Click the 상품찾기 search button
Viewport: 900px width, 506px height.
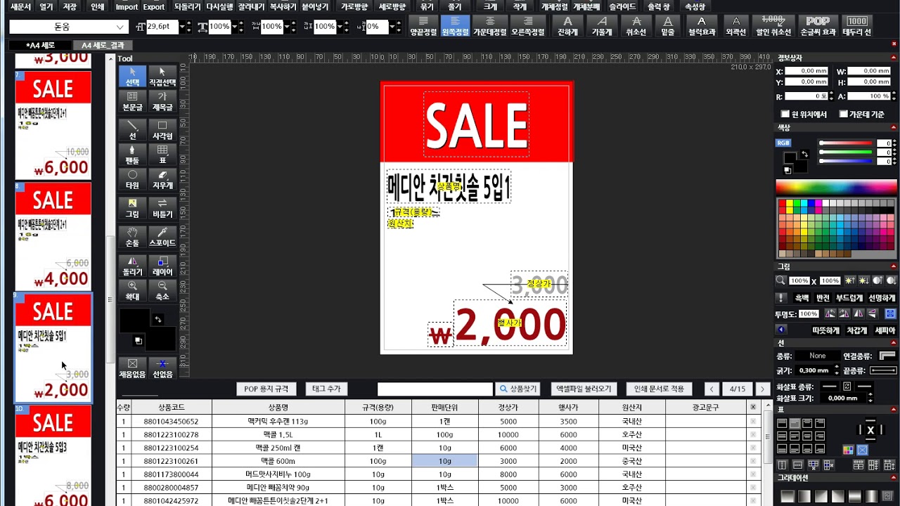click(519, 389)
